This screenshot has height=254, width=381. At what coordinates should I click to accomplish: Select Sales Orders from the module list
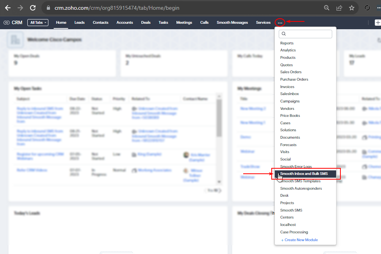tap(291, 72)
